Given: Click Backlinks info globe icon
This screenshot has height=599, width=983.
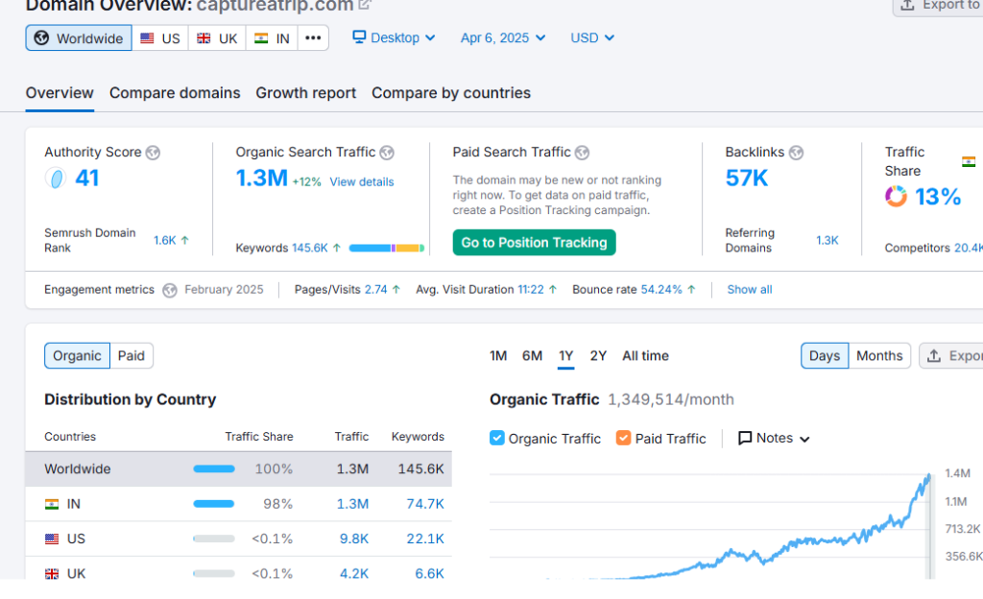Looking at the screenshot, I should 796,153.
